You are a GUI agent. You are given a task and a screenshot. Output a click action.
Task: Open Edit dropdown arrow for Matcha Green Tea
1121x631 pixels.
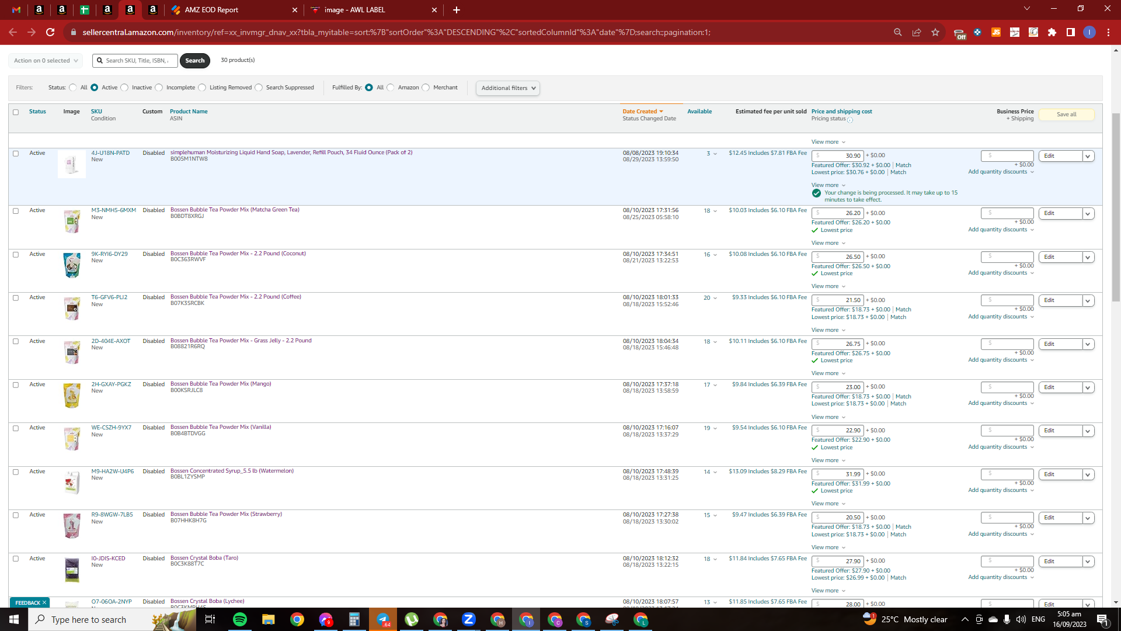pyautogui.click(x=1088, y=214)
